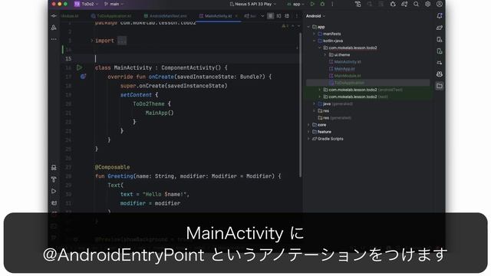The image size is (491, 276).
Task: Open the More Actions menu beside the debug icon
Action: (332, 4)
